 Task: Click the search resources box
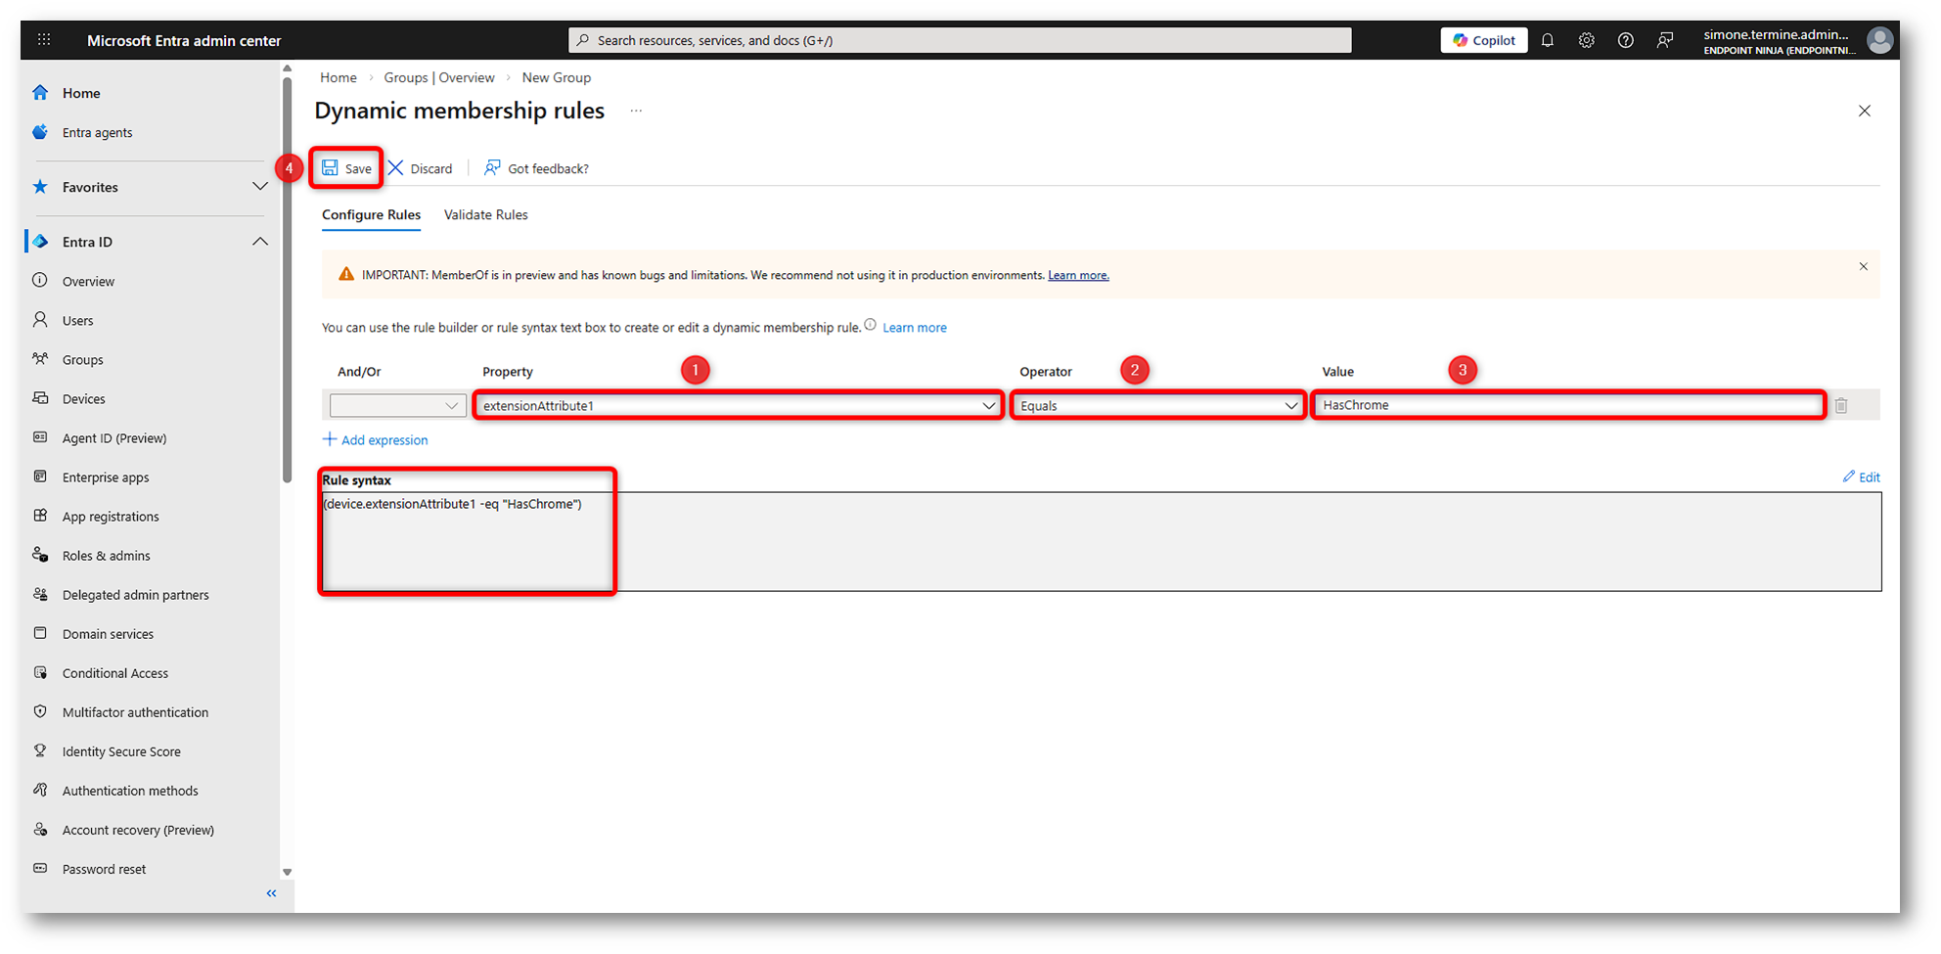[x=960, y=40]
